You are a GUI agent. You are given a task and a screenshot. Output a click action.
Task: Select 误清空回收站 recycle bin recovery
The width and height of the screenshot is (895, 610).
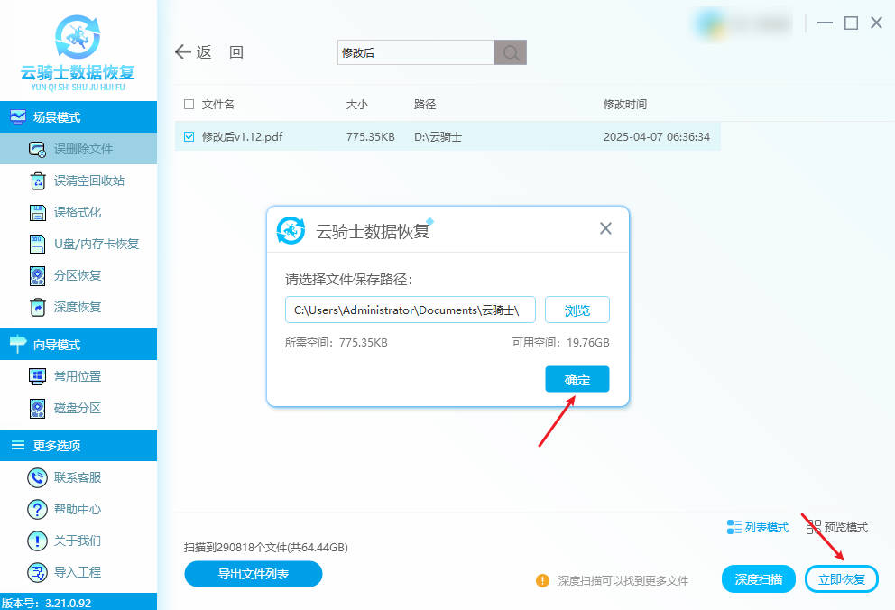click(88, 180)
